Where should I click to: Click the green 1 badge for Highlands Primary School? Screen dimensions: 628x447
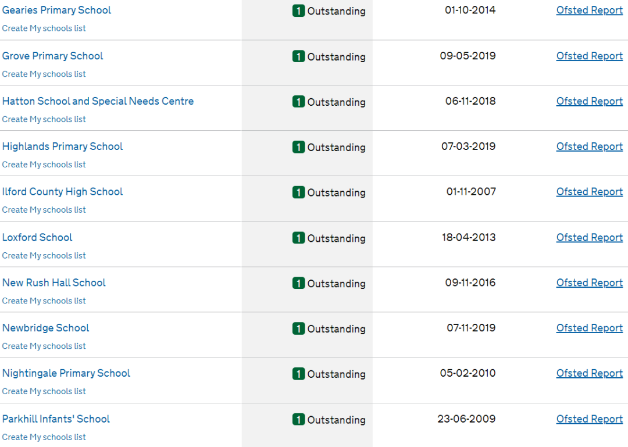coord(298,147)
